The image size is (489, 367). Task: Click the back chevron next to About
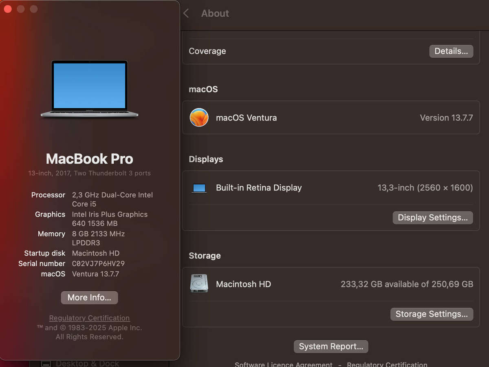point(186,13)
